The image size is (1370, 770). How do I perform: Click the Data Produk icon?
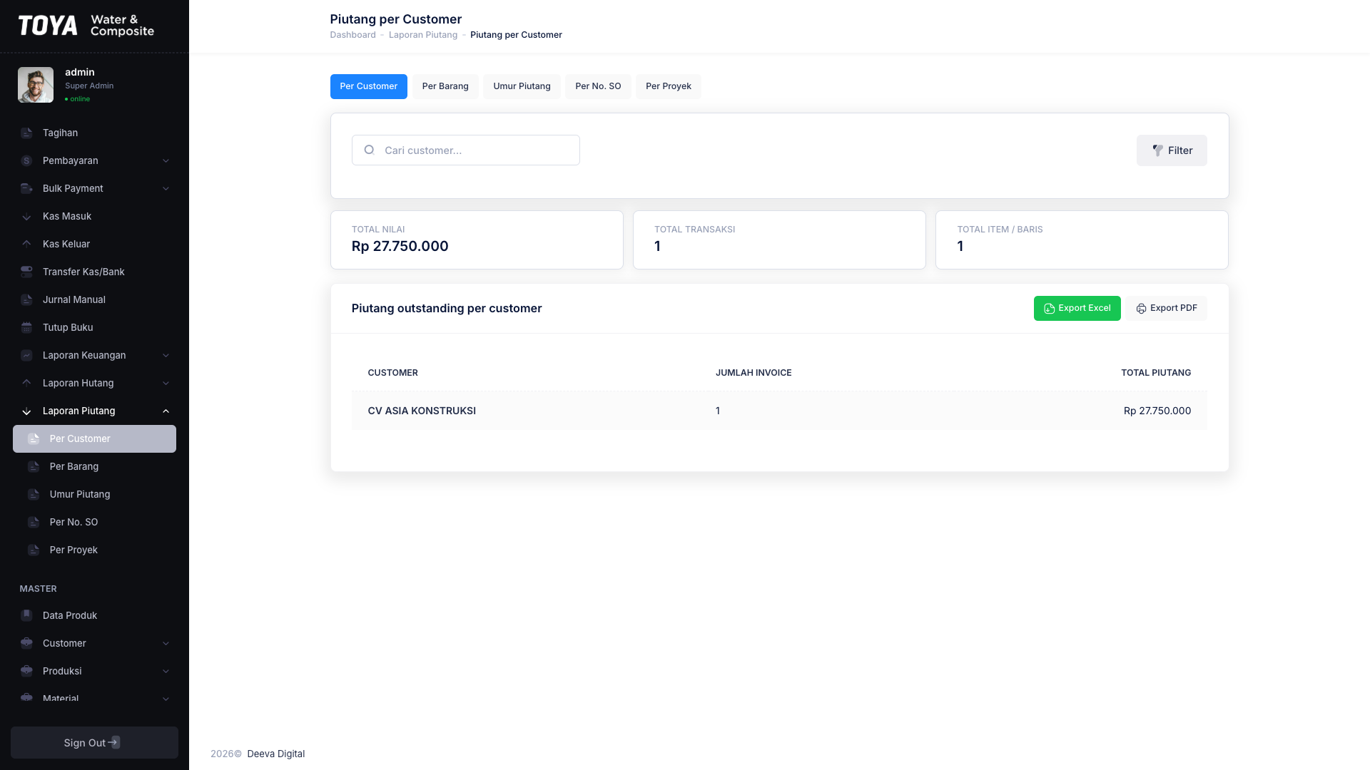click(26, 615)
